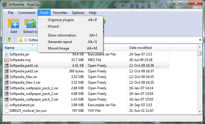205x124 pixels.
Task: Click the scroll down arrow of file list
Action: (x=200, y=112)
